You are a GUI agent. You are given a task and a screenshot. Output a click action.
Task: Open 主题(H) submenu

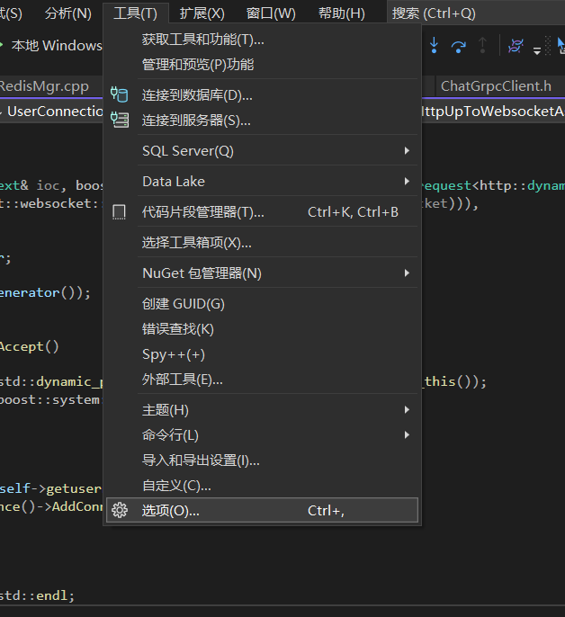tap(262, 410)
